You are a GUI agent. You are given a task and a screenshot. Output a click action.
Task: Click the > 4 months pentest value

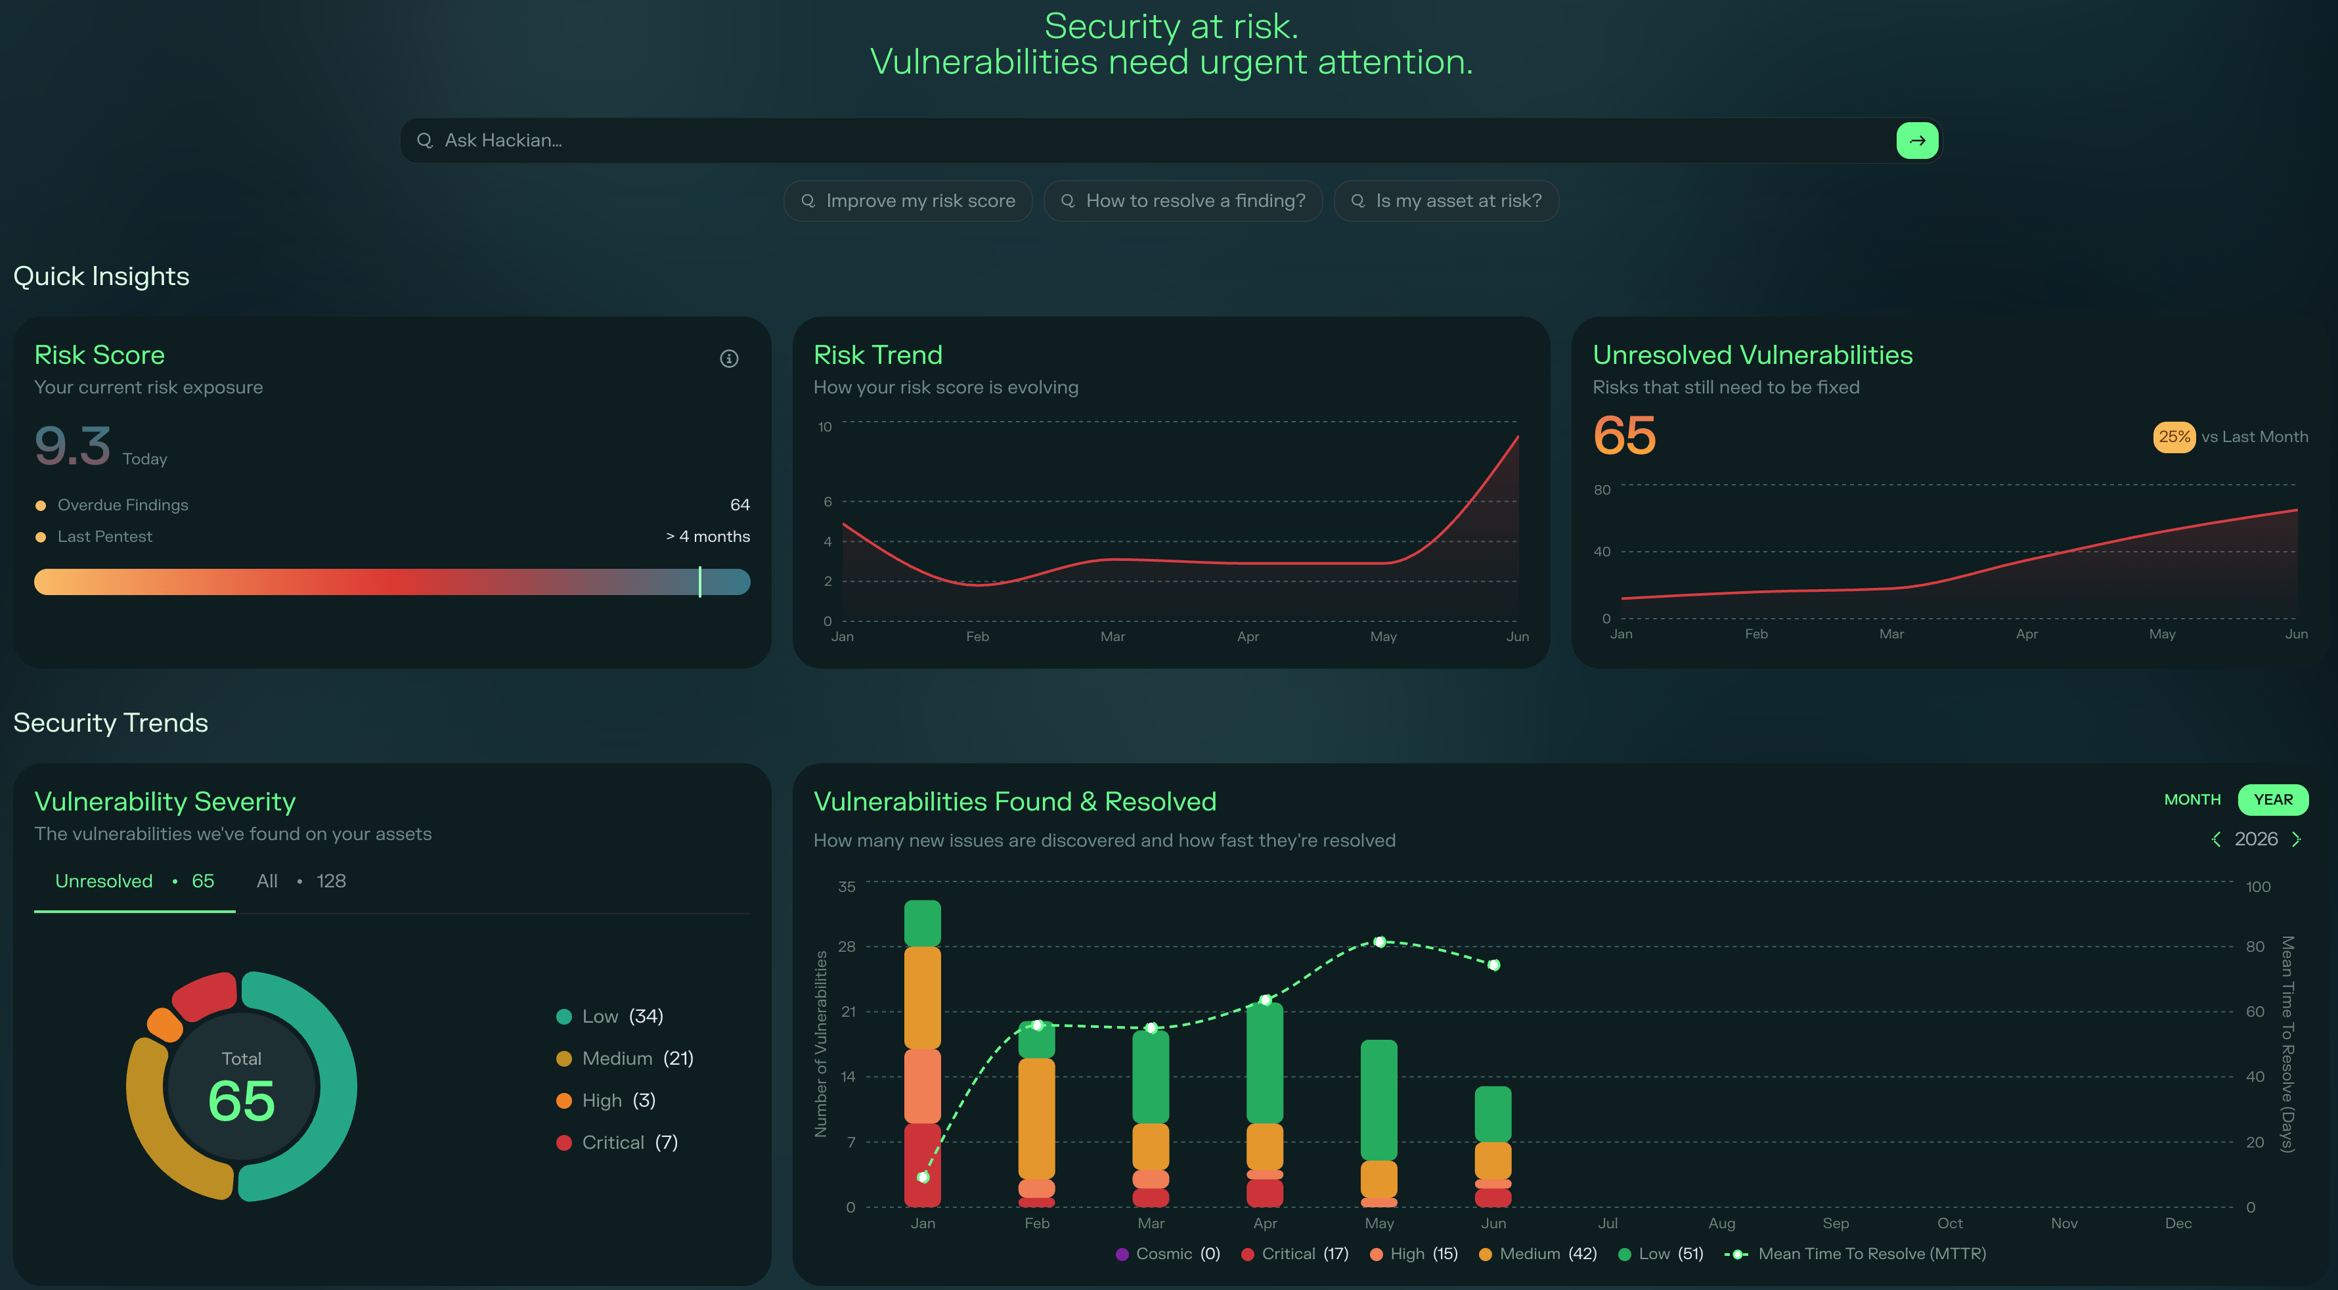click(x=708, y=537)
